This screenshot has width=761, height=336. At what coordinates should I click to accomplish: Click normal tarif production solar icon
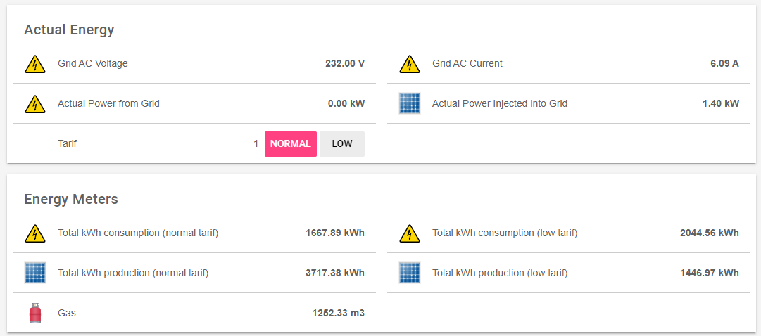click(35, 273)
